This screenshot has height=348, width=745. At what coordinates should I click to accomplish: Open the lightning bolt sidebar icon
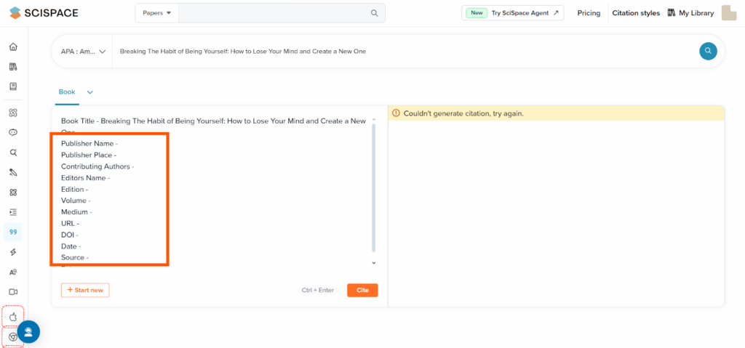[x=13, y=252]
